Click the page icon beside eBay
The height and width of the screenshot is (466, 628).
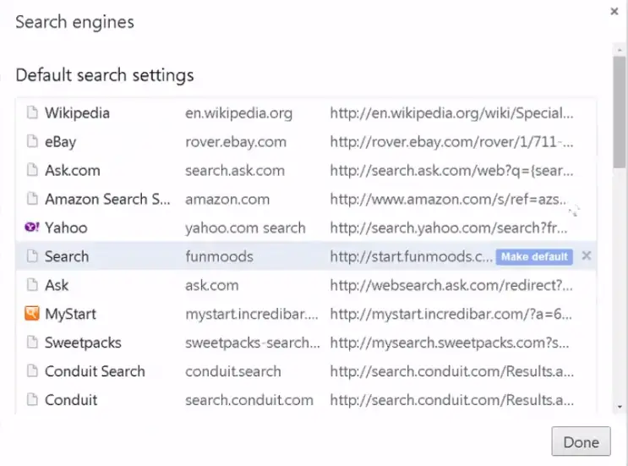(x=32, y=141)
